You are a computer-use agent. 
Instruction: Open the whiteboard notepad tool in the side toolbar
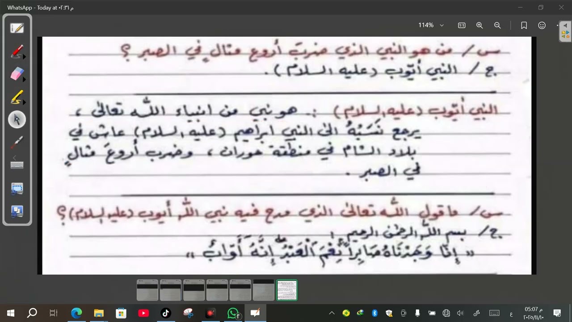click(x=17, y=28)
